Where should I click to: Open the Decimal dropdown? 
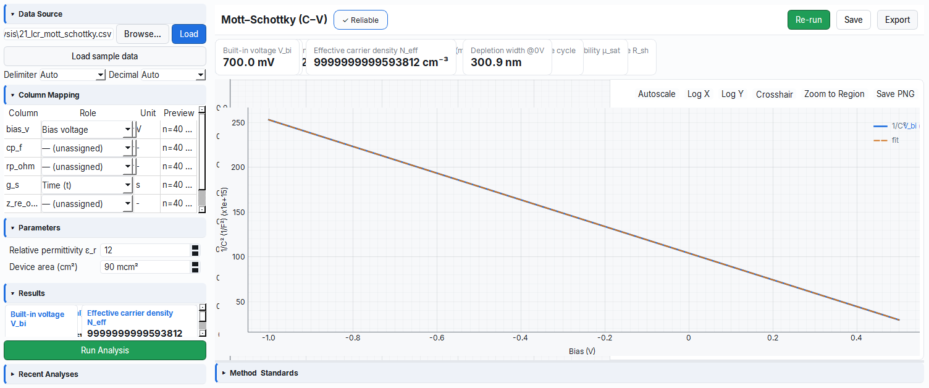pyautogui.click(x=173, y=75)
